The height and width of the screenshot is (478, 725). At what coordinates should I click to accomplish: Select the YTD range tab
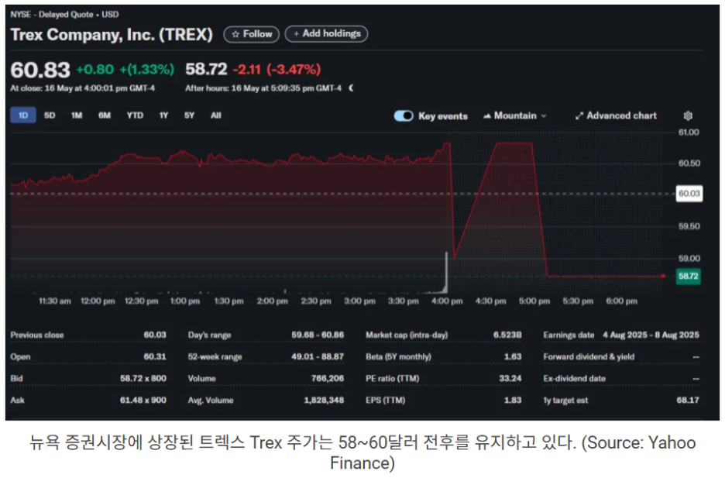pos(135,115)
